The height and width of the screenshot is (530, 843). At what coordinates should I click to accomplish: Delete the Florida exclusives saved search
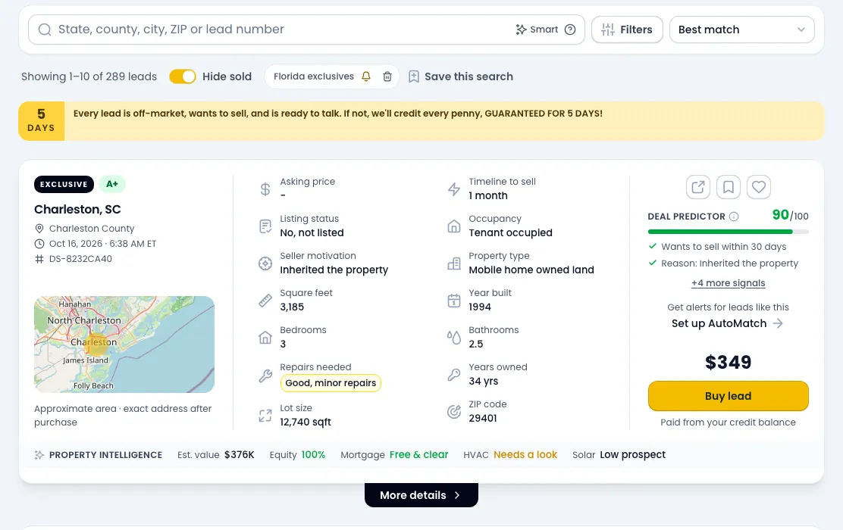pyautogui.click(x=387, y=76)
